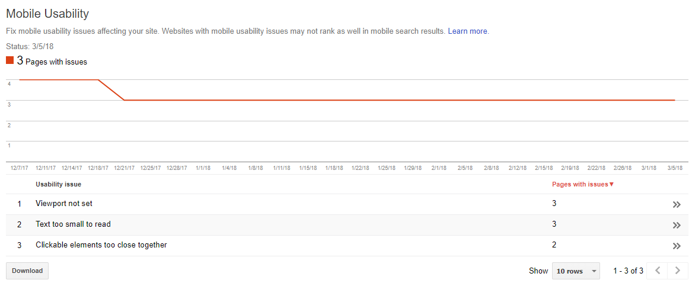The height and width of the screenshot is (283, 692).
Task: Open the Learn more link
Action: click(468, 31)
